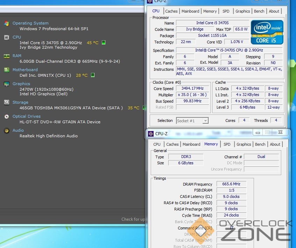Click the RAM module icon in Speccy
This screenshot has height=248, width=296.
[x=7, y=56]
